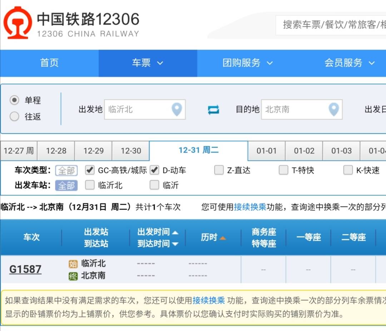
Task: Click the top search box for tickets
Action: 331,25
